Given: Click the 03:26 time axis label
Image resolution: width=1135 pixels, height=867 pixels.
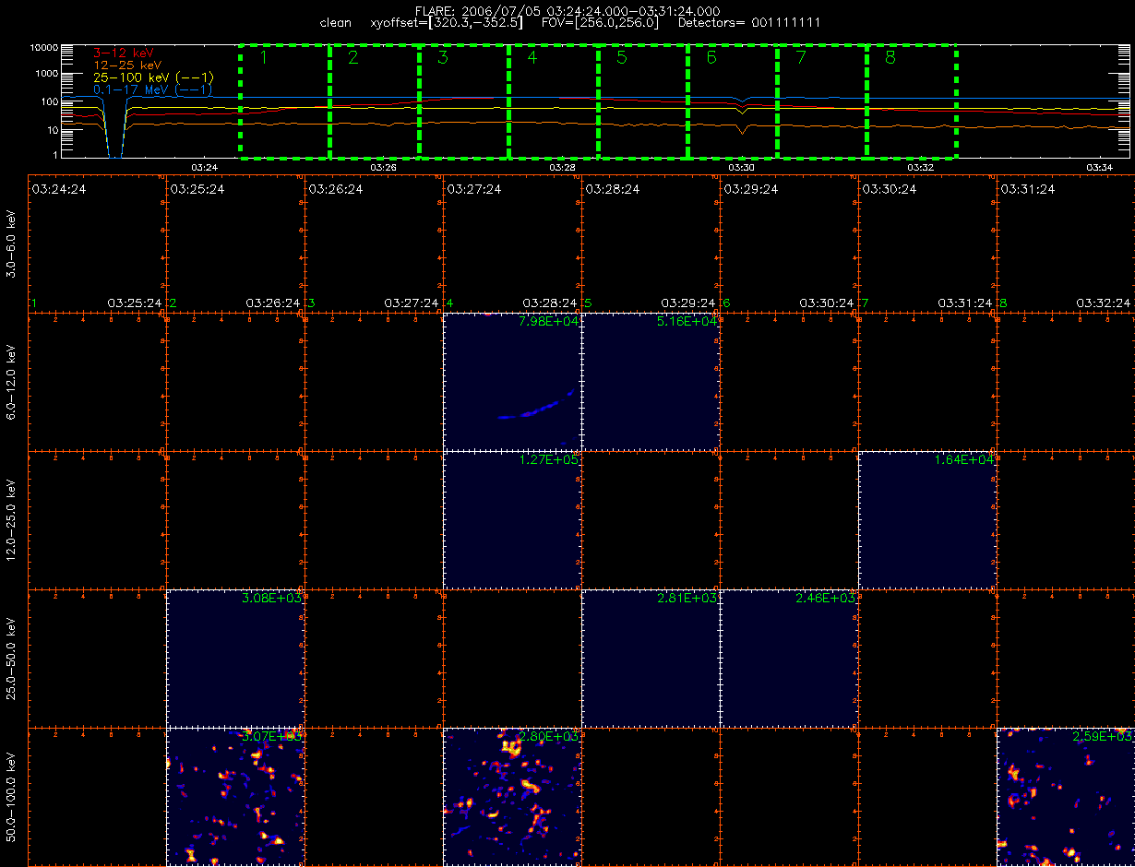Looking at the screenshot, I should pyautogui.click(x=383, y=168).
